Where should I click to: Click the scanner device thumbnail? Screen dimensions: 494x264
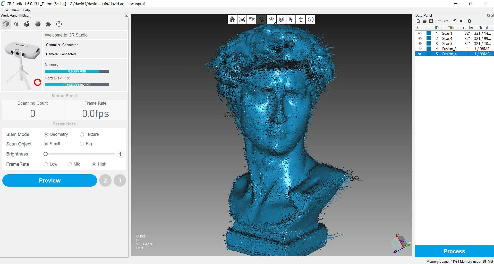point(21,61)
